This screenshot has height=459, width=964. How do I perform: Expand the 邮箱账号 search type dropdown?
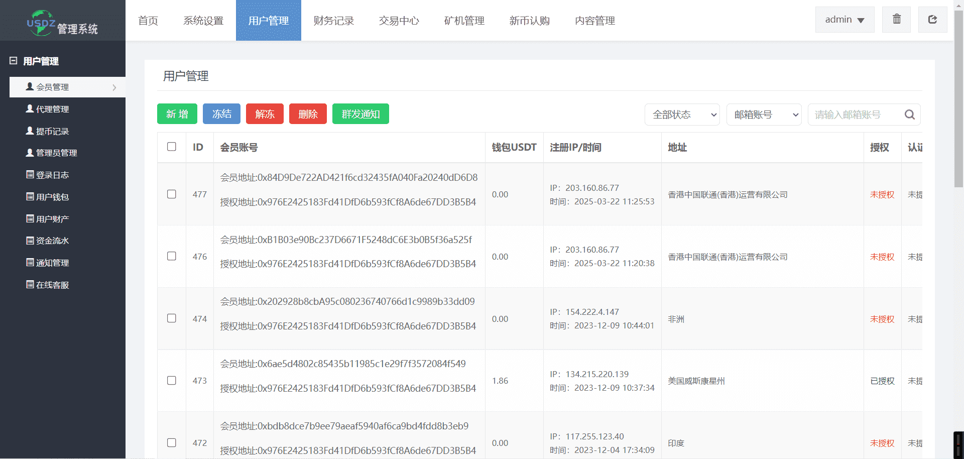tap(764, 114)
